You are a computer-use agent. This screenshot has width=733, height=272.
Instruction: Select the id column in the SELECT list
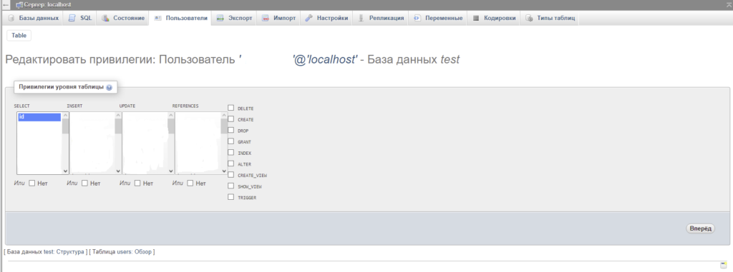[39, 117]
